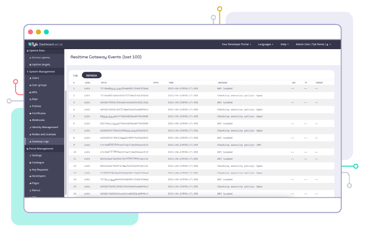Select the User groups sidebar icon
The image size is (365, 232).
[30, 85]
